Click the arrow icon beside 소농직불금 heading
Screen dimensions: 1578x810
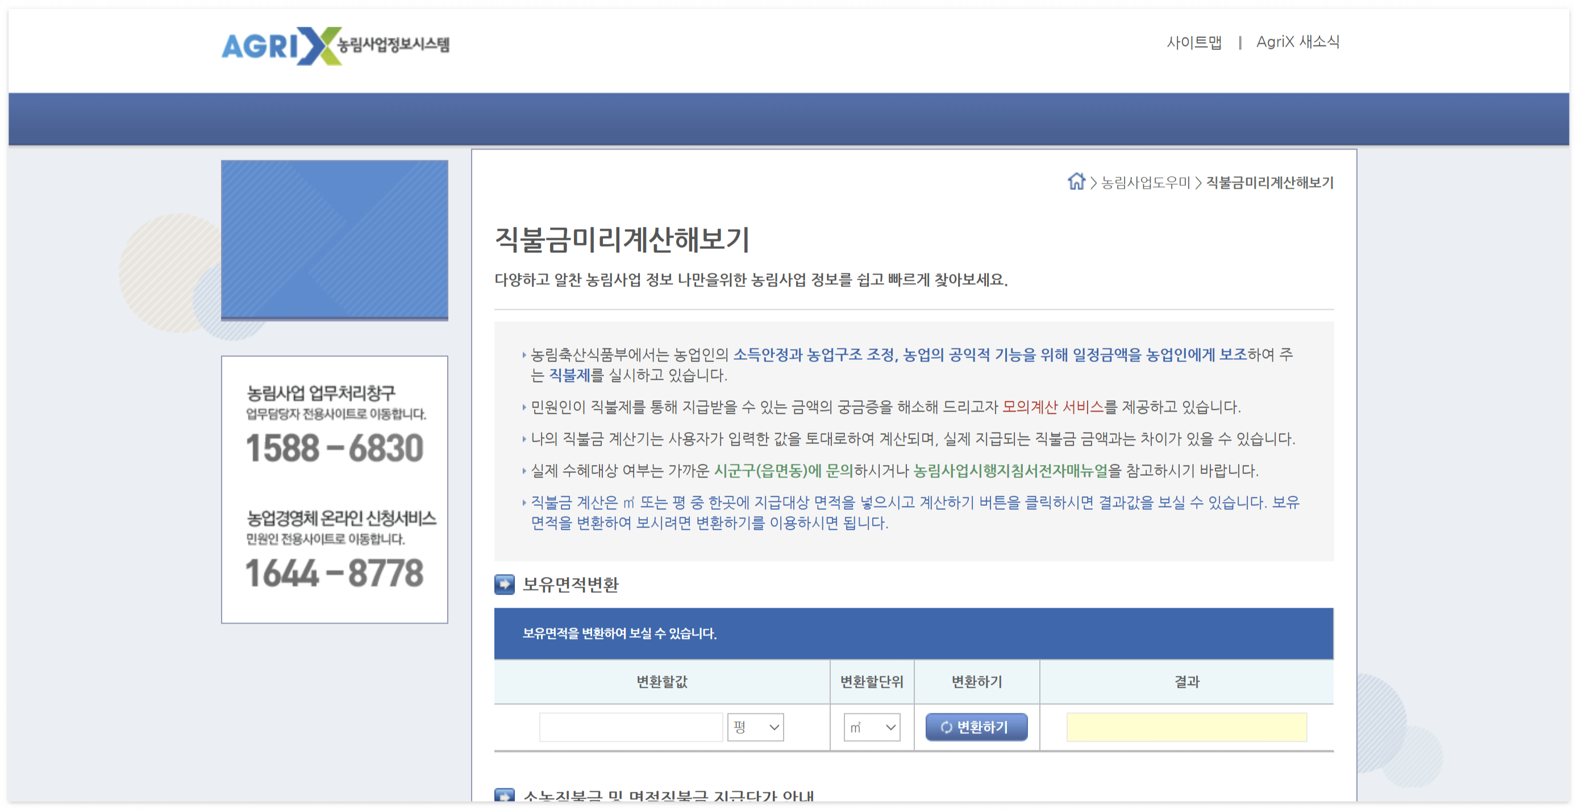[x=504, y=795]
